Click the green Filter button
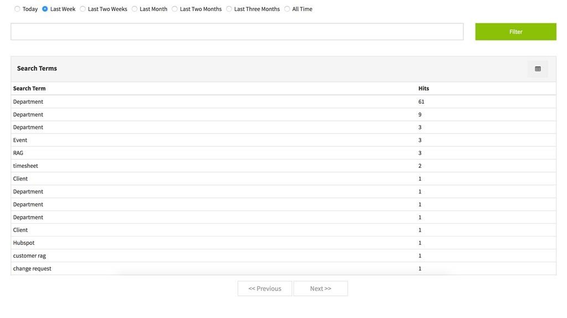Viewport: 567px width, 318px height. pos(516,32)
